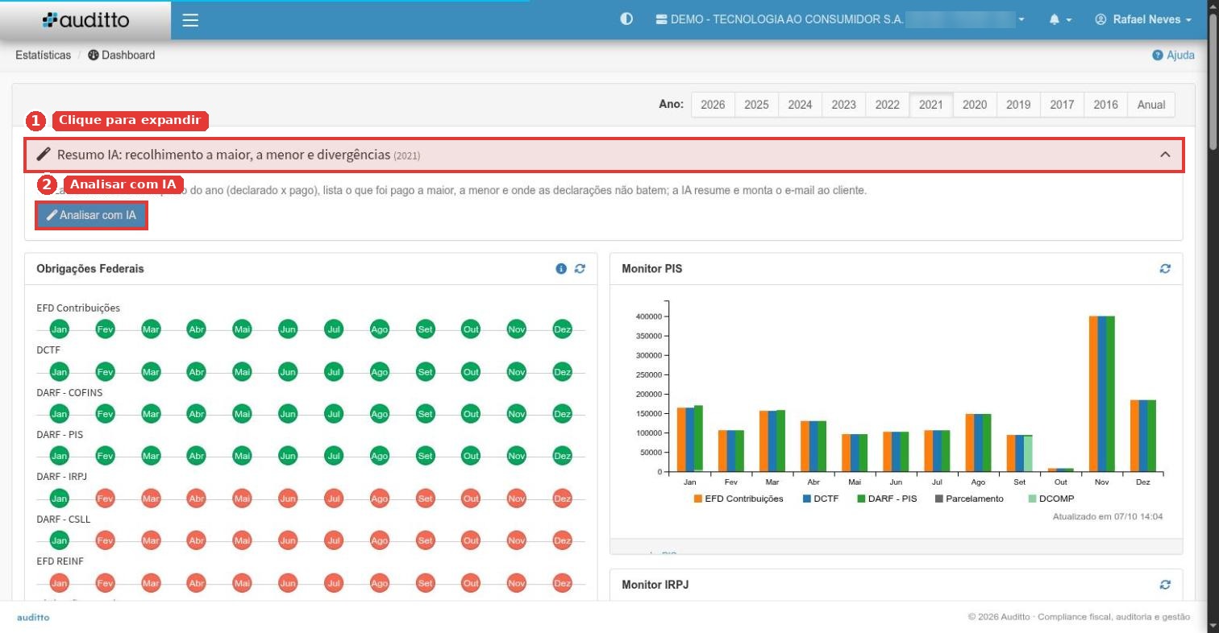
Task: Toggle the contrast theme icon in header
Action: pos(626,19)
